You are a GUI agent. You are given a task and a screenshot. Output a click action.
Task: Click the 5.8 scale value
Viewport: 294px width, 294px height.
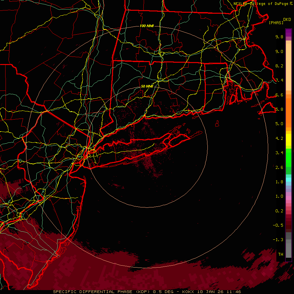(279, 109)
